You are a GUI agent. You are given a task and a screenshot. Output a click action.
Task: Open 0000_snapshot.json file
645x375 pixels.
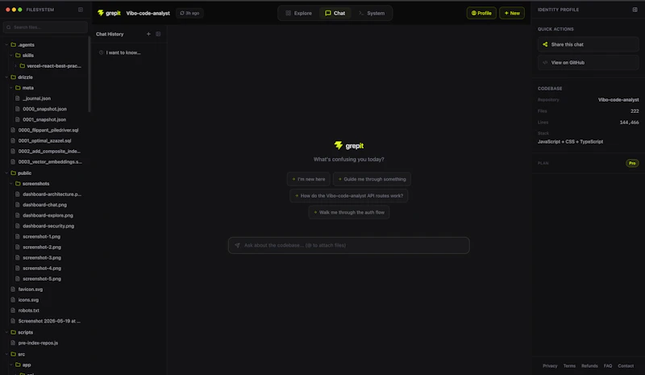pyautogui.click(x=44, y=109)
